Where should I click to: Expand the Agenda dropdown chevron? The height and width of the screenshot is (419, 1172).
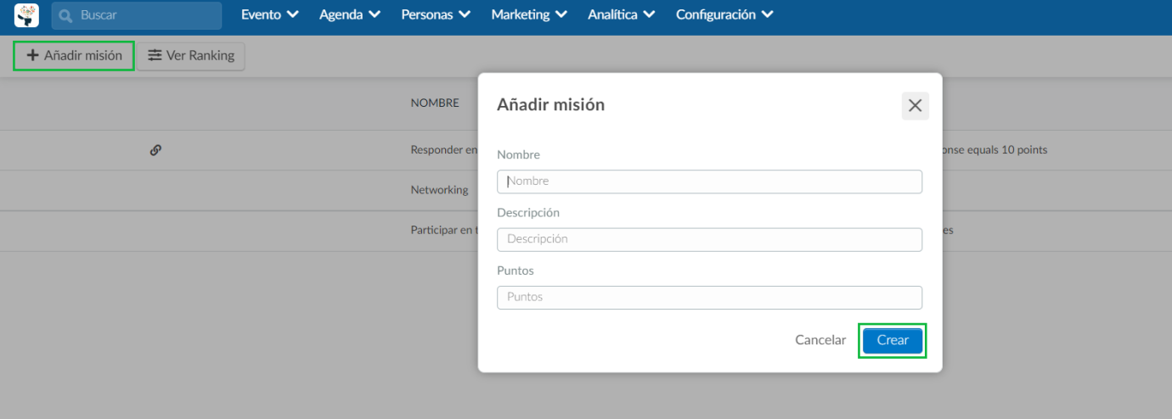pos(375,14)
